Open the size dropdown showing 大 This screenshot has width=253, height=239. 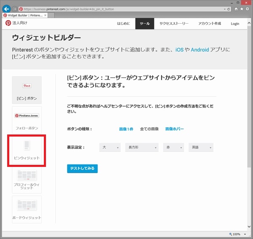point(110,148)
